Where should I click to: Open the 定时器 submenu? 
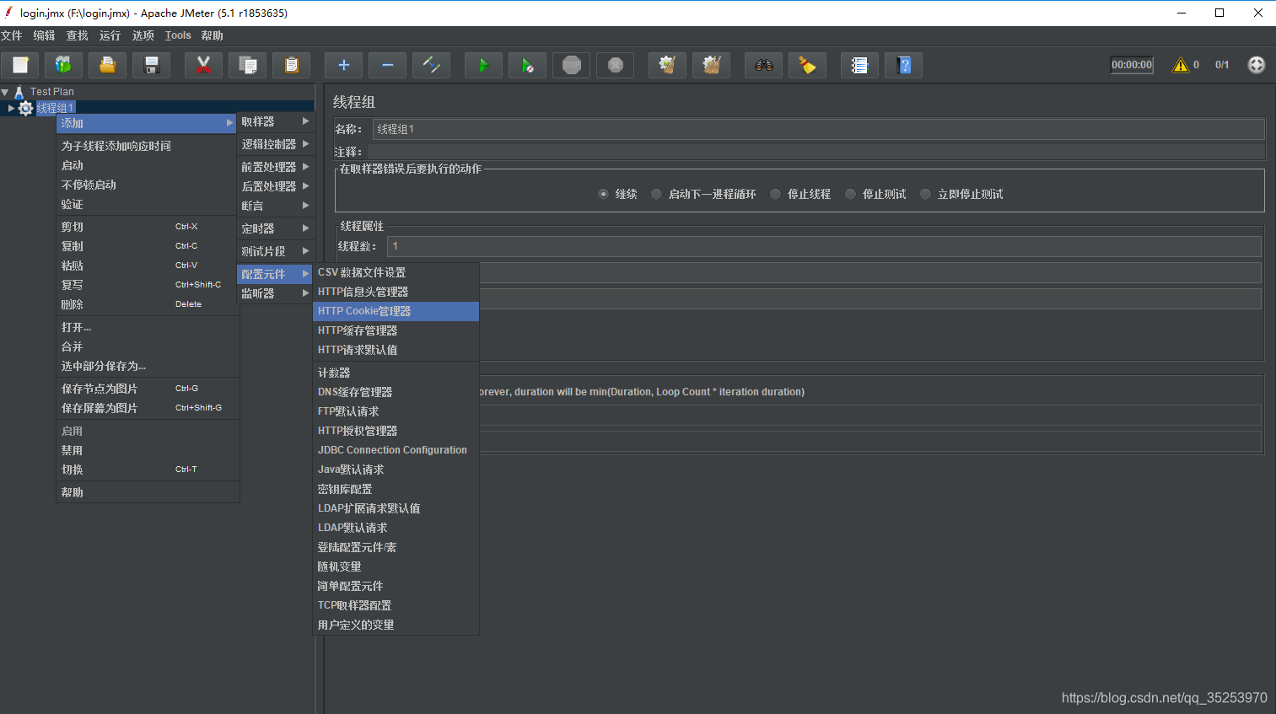tap(275, 228)
